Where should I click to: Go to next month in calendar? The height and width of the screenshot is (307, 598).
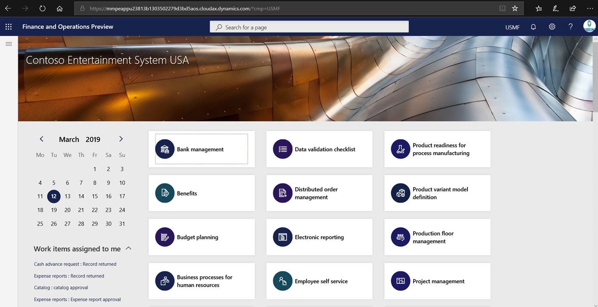click(121, 139)
